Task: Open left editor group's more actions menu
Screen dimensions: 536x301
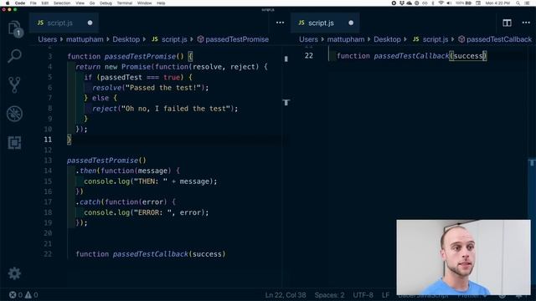Action: pos(280,23)
